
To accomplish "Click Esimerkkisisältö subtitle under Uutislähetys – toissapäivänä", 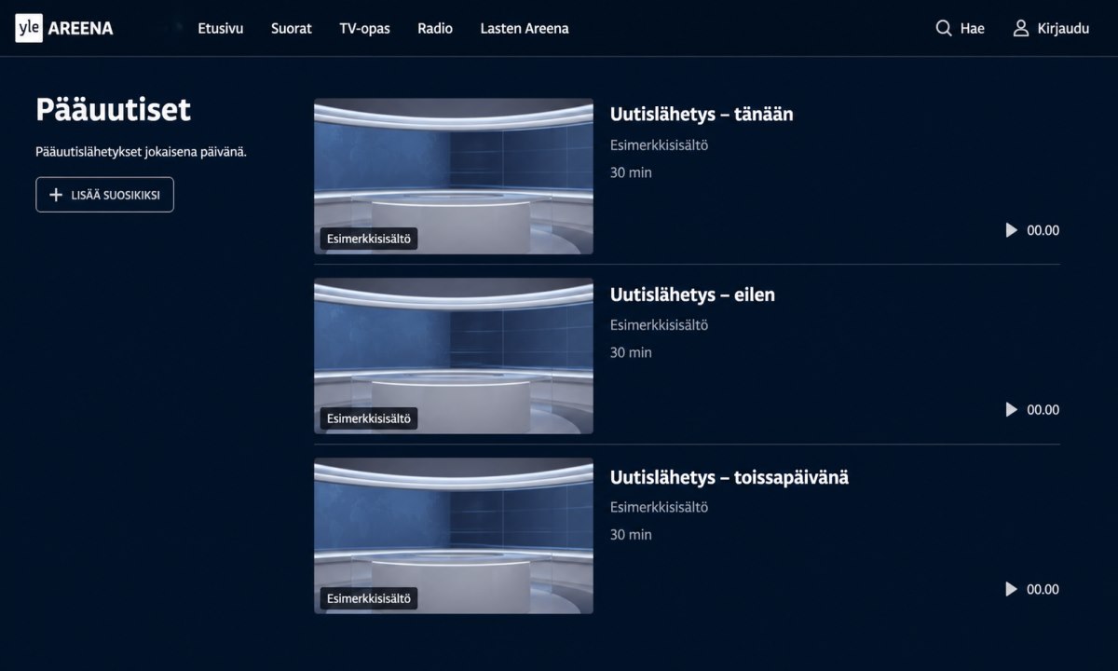I will click(660, 508).
